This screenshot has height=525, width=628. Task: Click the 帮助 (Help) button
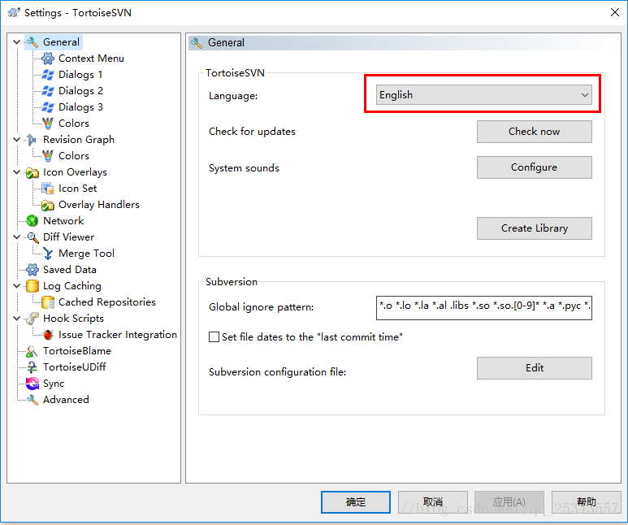click(x=586, y=501)
